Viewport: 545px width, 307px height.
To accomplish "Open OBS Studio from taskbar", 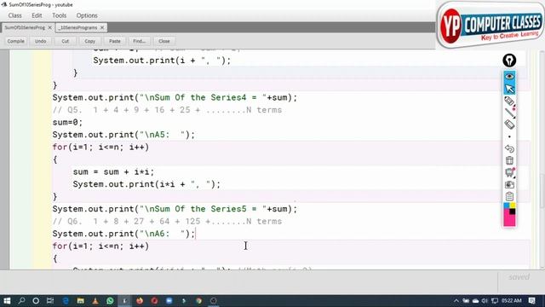I will point(214,301).
